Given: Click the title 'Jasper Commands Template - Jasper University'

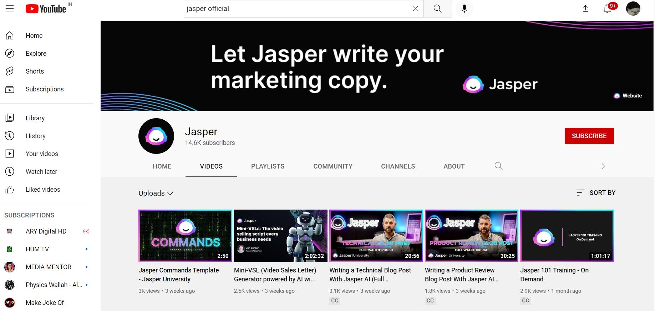Looking at the screenshot, I should [x=179, y=275].
